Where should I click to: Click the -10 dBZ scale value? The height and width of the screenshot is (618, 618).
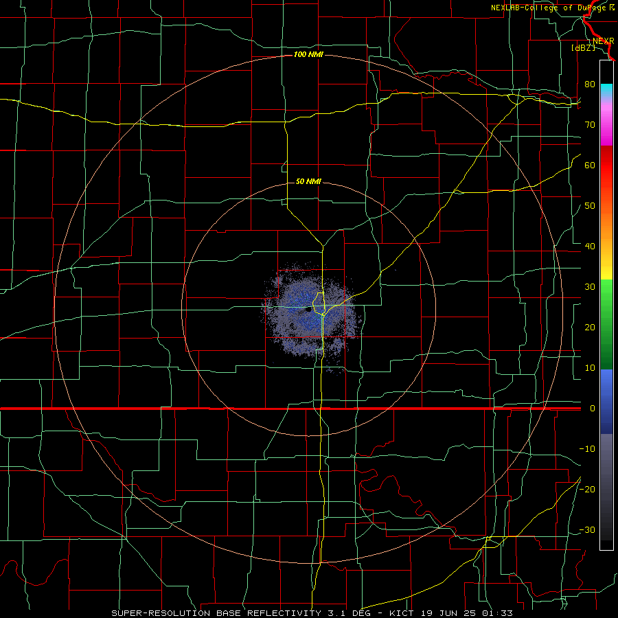(x=587, y=449)
